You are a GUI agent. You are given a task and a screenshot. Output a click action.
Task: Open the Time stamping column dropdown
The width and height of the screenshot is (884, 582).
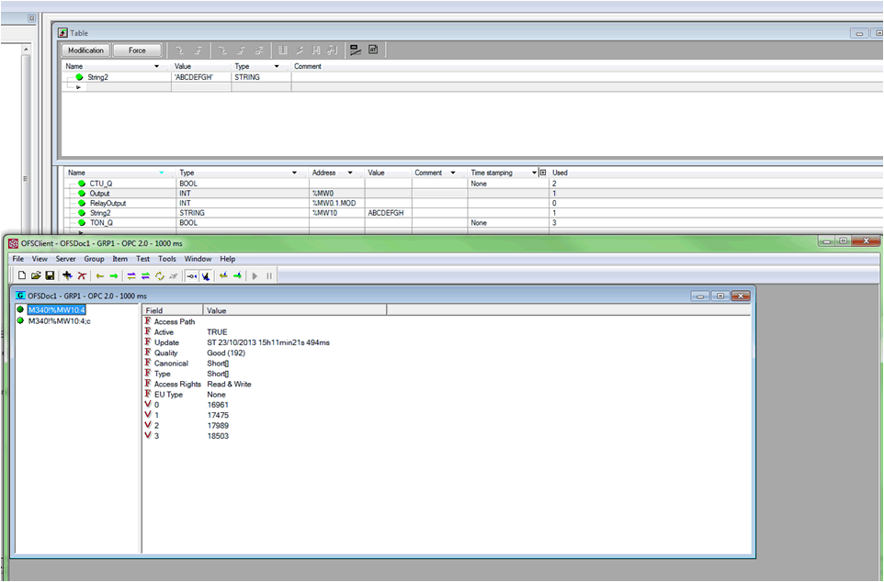(x=534, y=173)
